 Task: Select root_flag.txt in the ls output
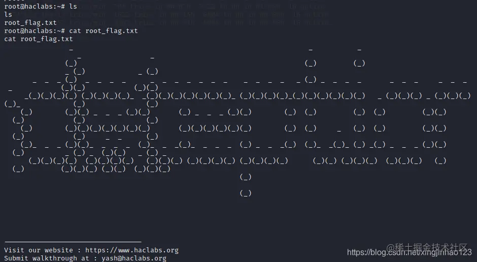30,23
